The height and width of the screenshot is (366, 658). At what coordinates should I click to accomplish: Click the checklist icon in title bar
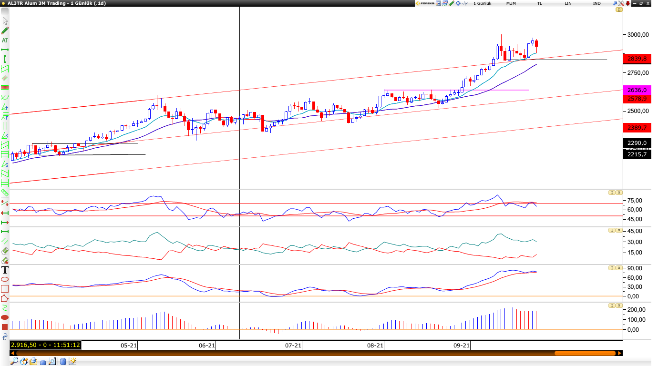[438, 3]
